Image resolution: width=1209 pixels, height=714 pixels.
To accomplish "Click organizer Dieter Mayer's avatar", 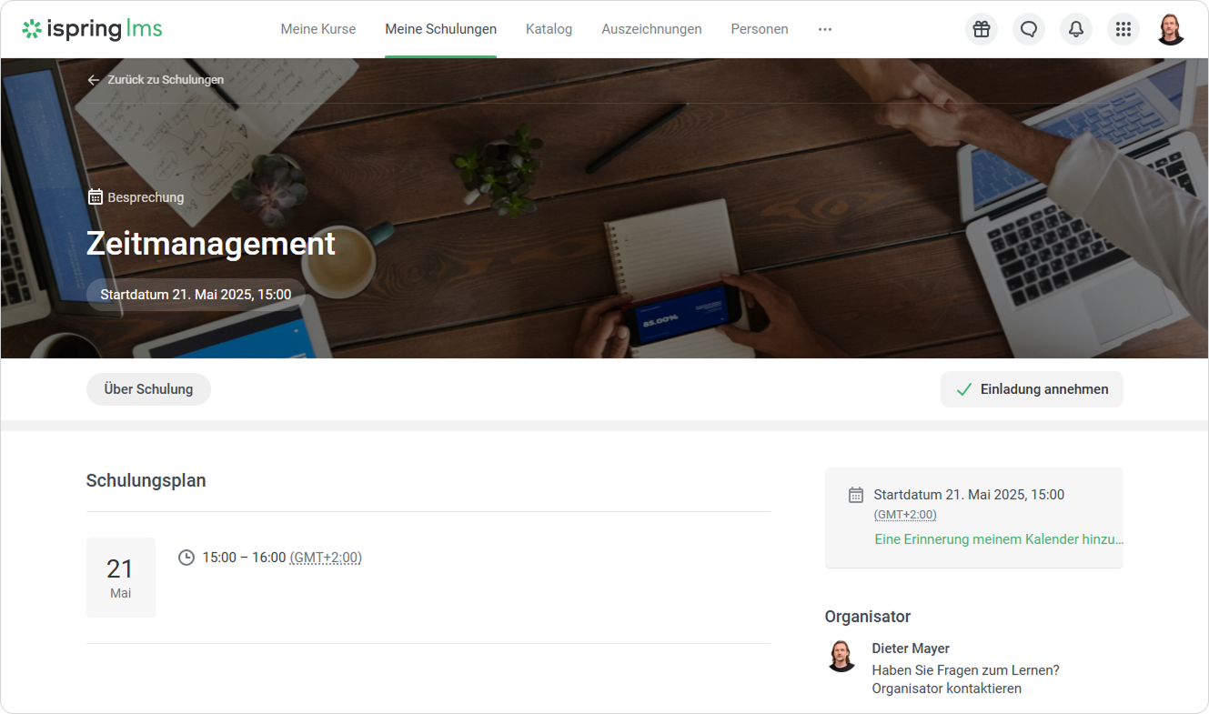I will 841,656.
